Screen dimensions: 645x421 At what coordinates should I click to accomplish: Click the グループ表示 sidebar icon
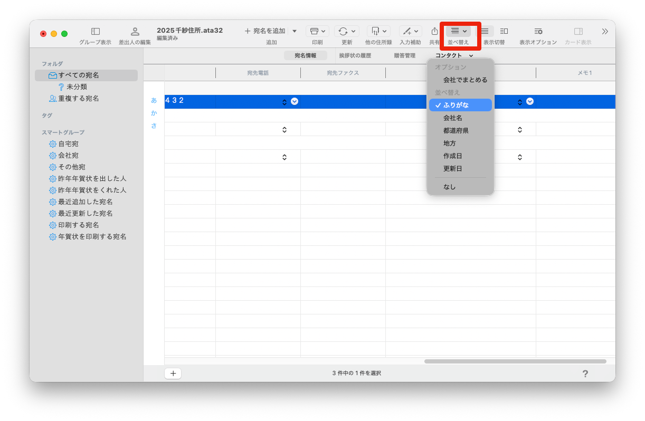point(95,32)
